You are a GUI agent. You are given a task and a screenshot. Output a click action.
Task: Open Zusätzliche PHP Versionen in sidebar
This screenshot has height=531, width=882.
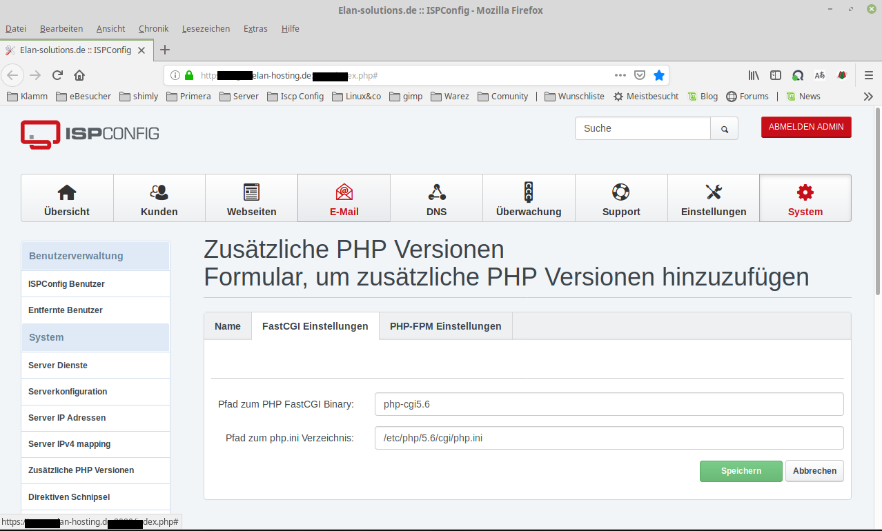point(95,470)
